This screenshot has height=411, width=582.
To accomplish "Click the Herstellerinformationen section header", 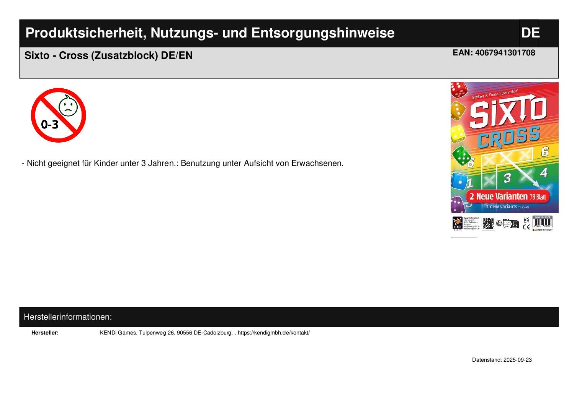I will [68, 317].
